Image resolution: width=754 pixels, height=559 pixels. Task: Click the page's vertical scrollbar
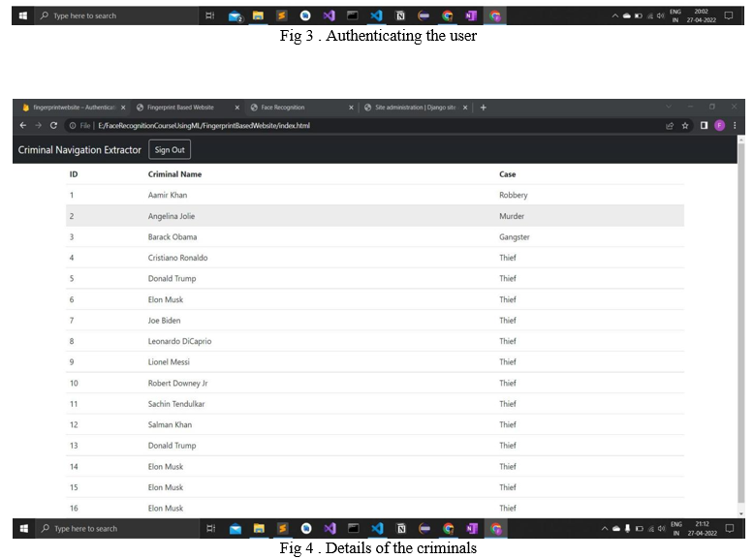click(x=741, y=323)
